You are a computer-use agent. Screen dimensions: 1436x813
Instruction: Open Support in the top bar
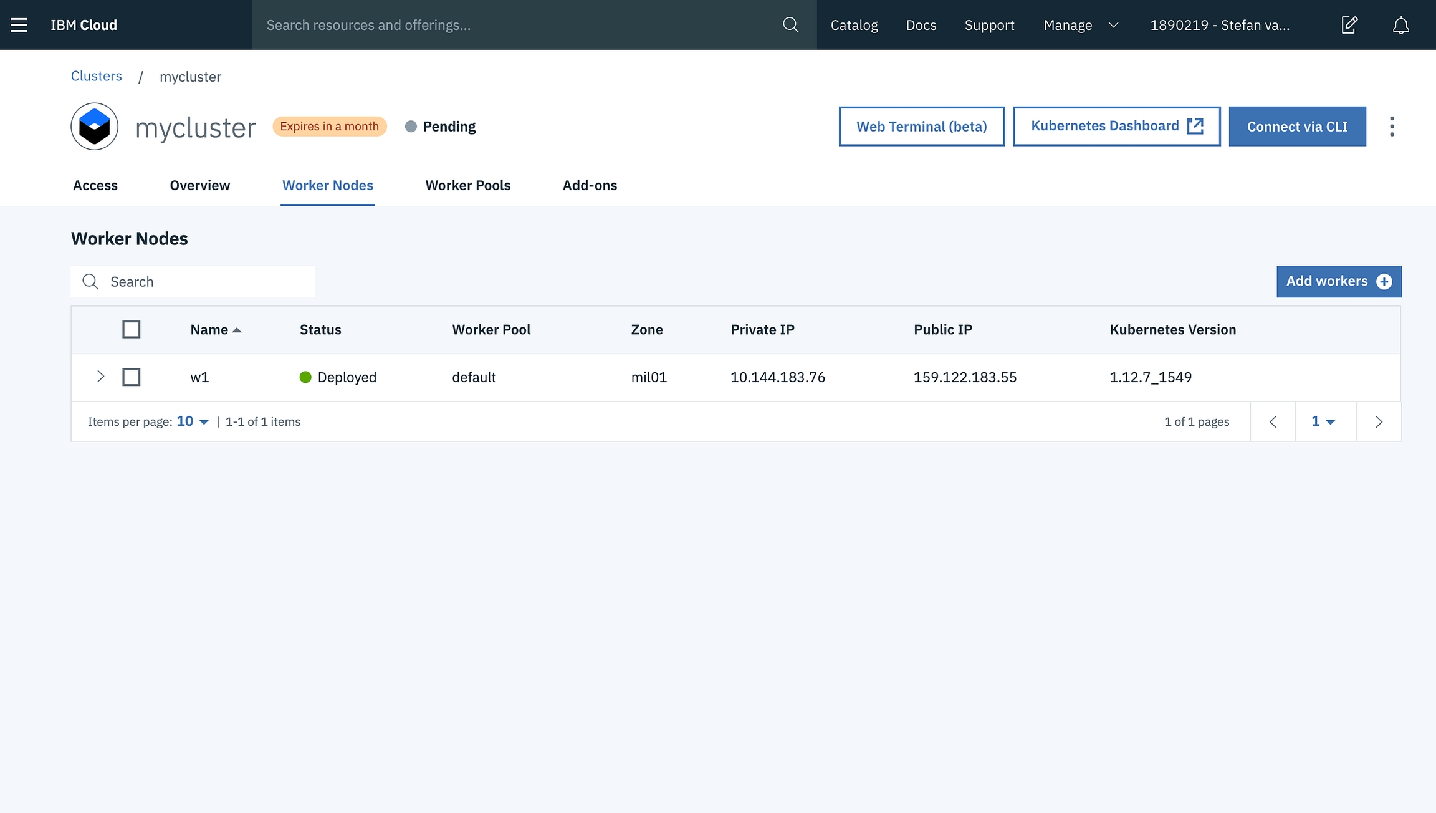click(989, 25)
